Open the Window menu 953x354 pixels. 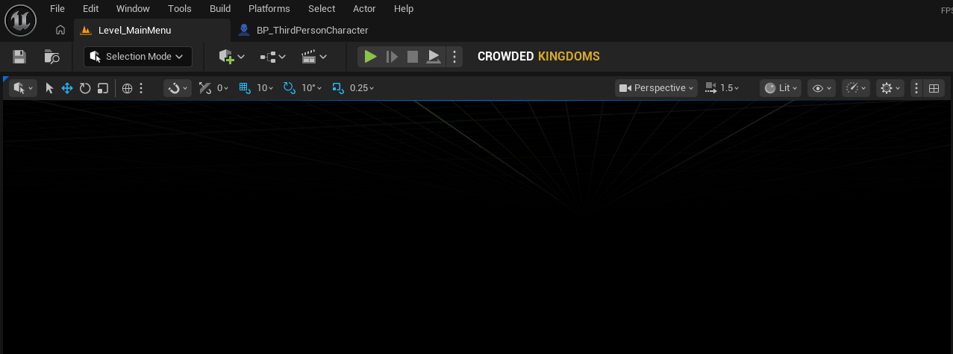[133, 9]
